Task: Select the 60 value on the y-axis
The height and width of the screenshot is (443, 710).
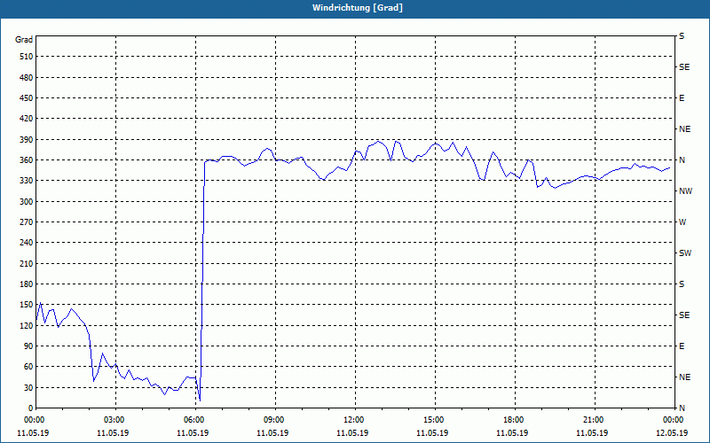Action: point(28,367)
